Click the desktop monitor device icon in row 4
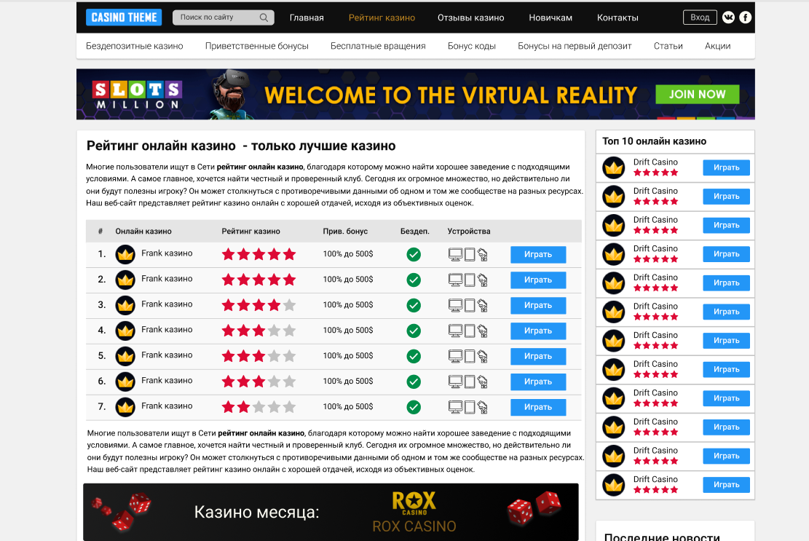Viewport: 809px width, 541px height. [x=456, y=331]
